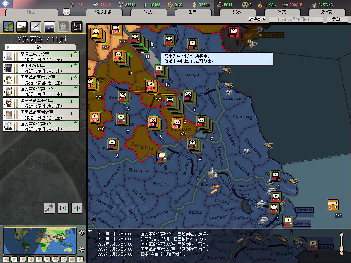Click the date 1939年5月16日 field
The height and width of the screenshot is (263, 351).
[295, 20]
